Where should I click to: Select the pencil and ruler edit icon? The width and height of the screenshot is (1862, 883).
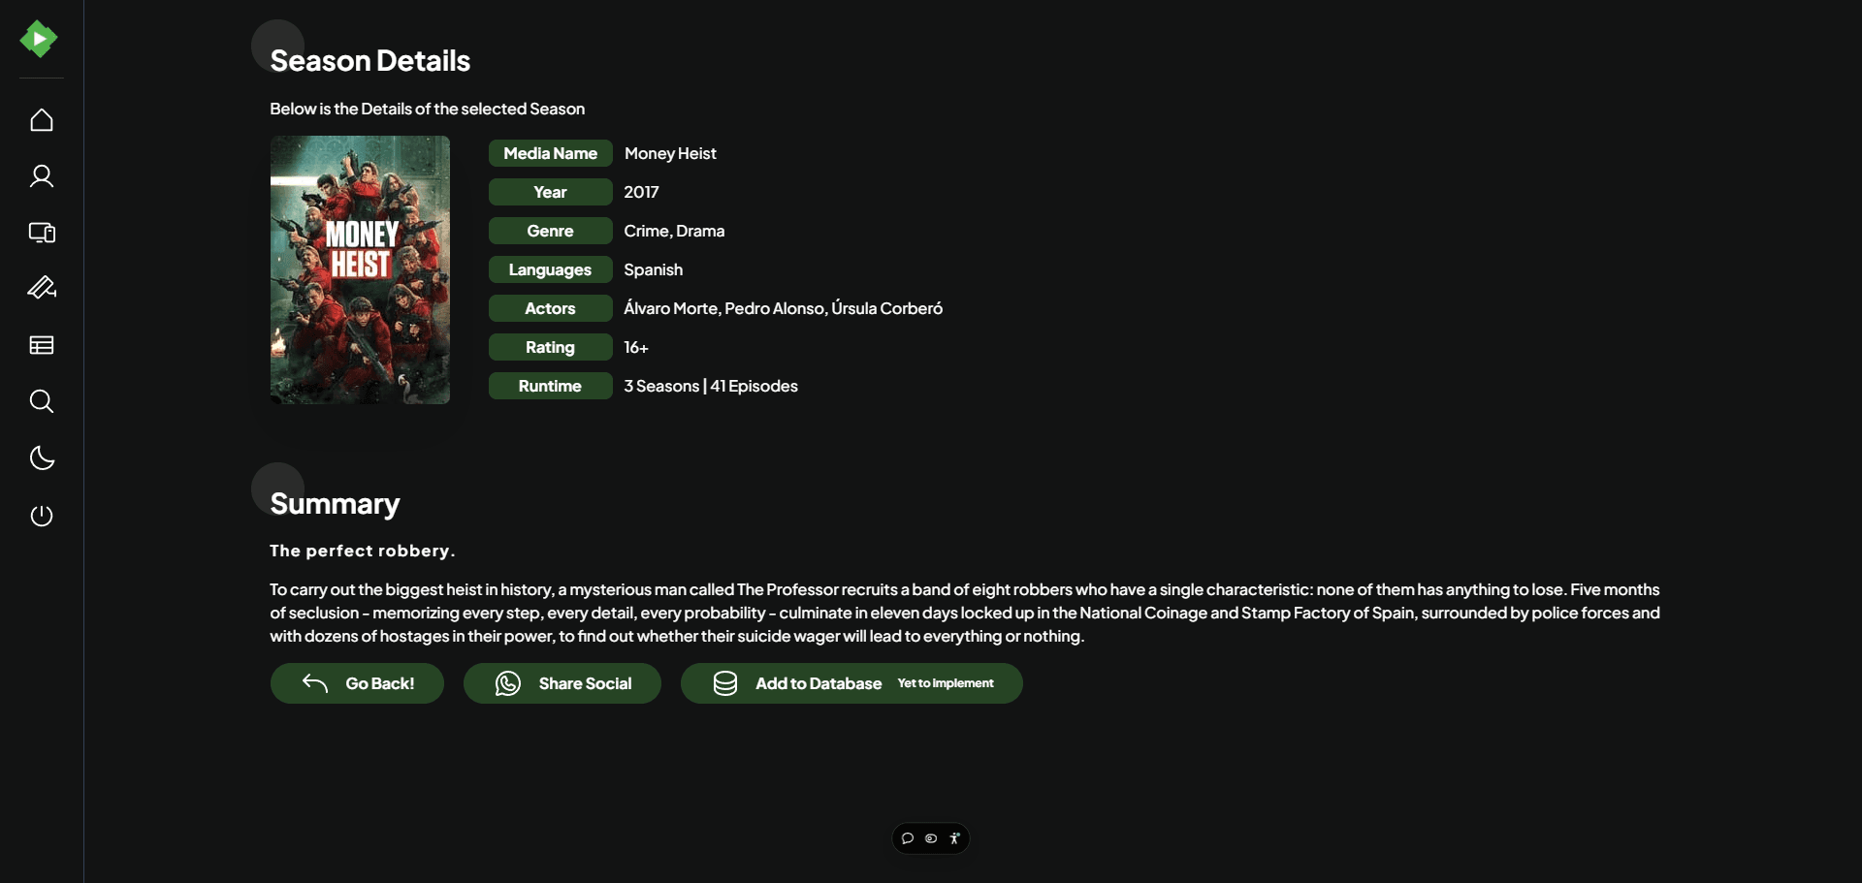[42, 288]
